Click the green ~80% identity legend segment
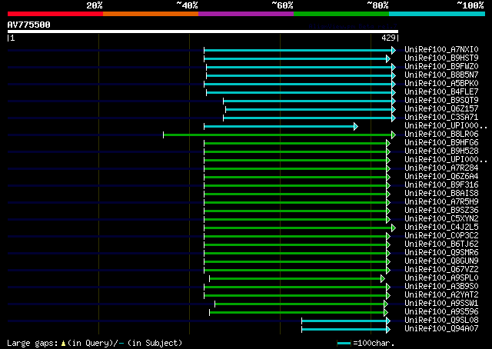 tap(341, 14)
